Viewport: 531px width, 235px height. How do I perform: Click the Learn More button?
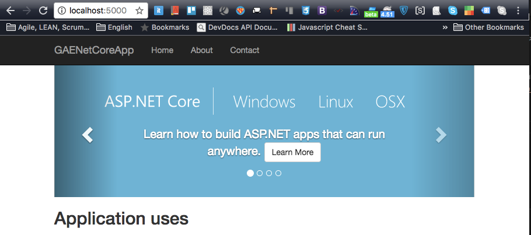(292, 152)
